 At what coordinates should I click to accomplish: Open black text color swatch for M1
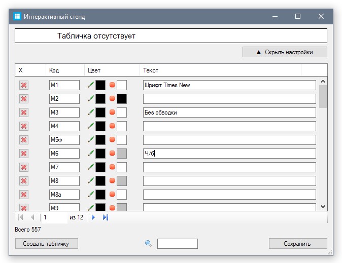(100, 85)
